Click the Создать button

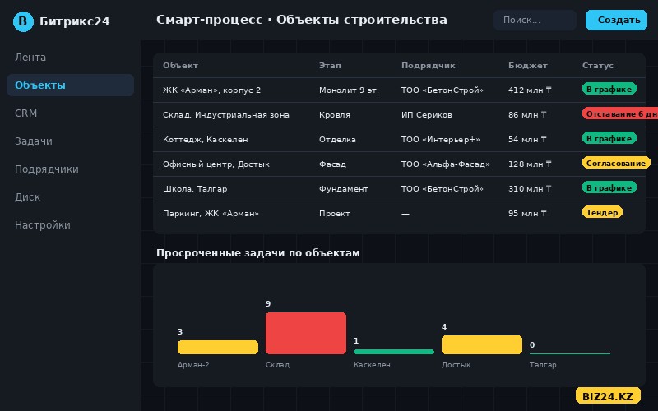tap(616, 20)
